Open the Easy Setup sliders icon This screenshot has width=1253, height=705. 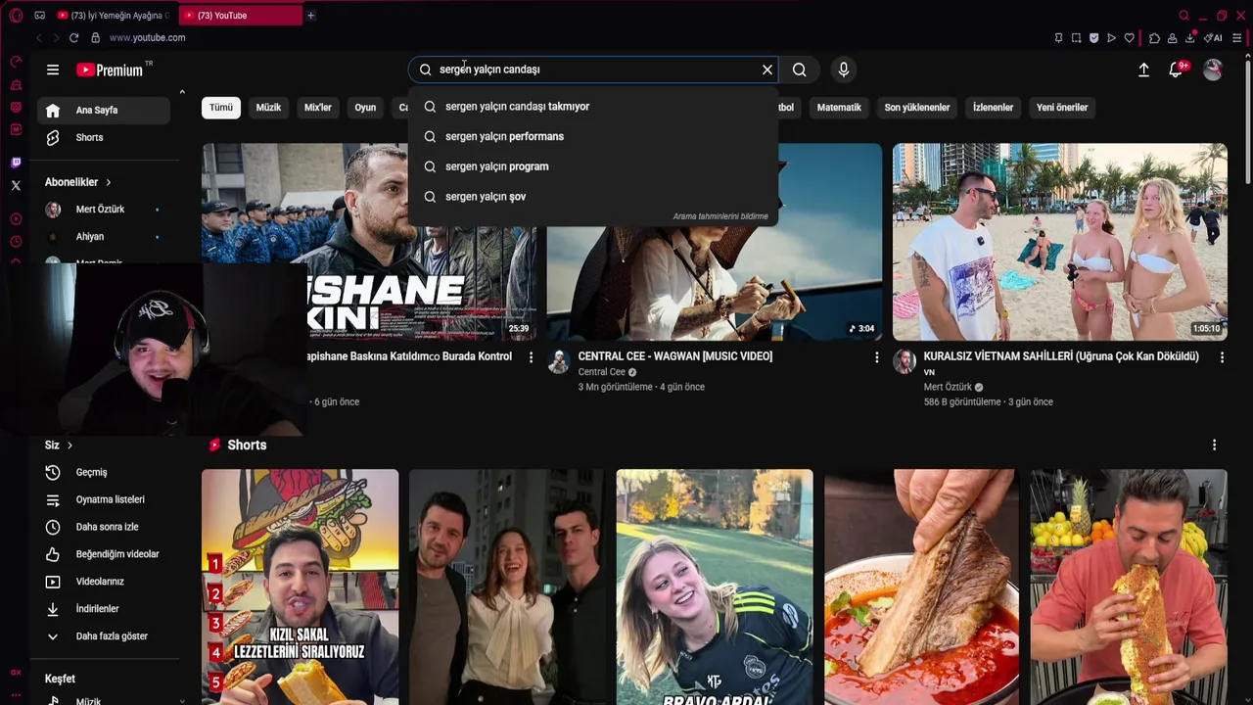(x=1237, y=38)
